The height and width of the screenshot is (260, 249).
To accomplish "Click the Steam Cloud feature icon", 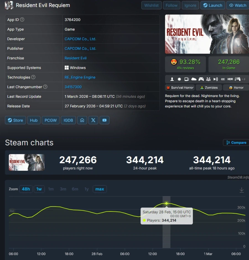I will click(194, 79).
